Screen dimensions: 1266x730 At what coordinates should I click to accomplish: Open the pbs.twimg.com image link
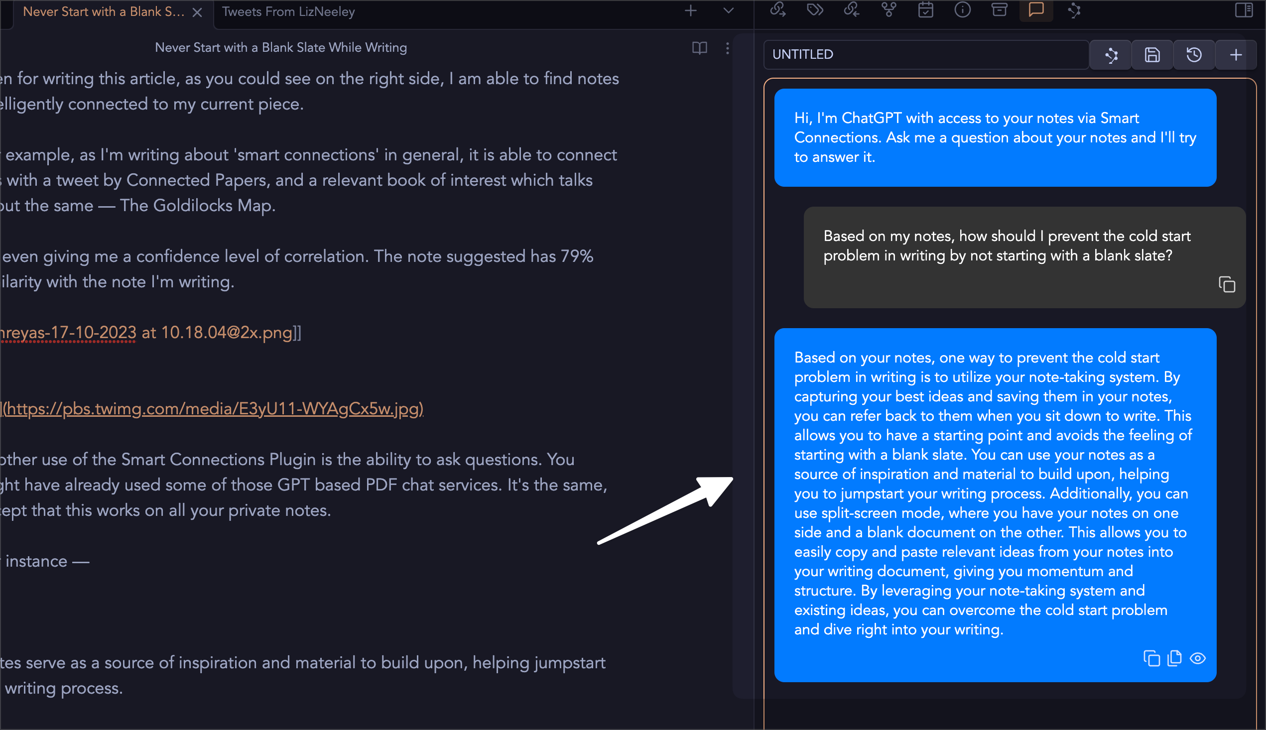click(x=213, y=409)
